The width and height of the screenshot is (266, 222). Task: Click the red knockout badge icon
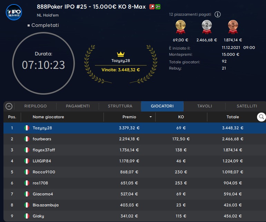[152, 7]
